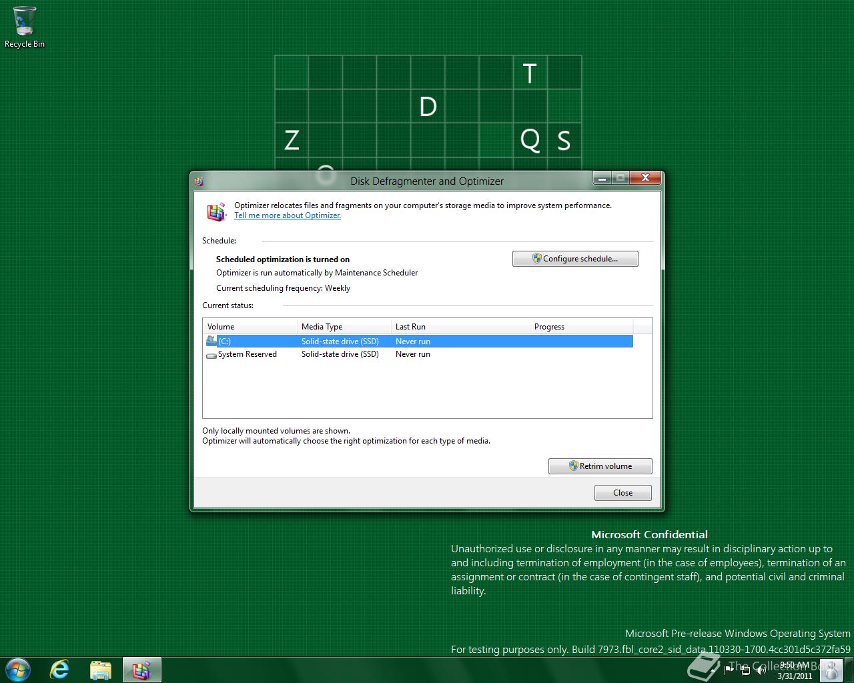Click the Optimizer icon beside the description
The width and height of the screenshot is (854, 683).
216,211
